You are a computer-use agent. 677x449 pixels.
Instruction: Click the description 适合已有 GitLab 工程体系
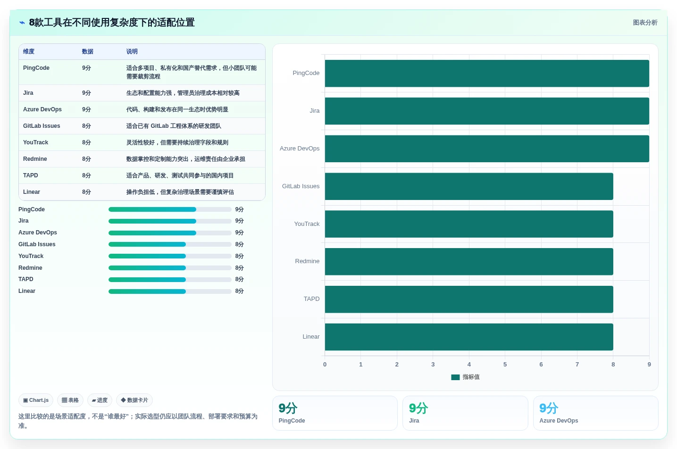[174, 126]
